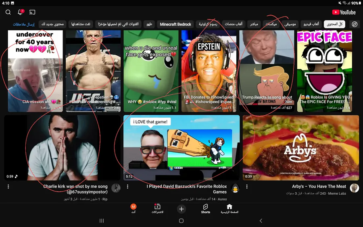Open the 'Trump Reacts to song' Short
The height and width of the screenshot is (227, 363).
pyautogui.click(x=267, y=71)
